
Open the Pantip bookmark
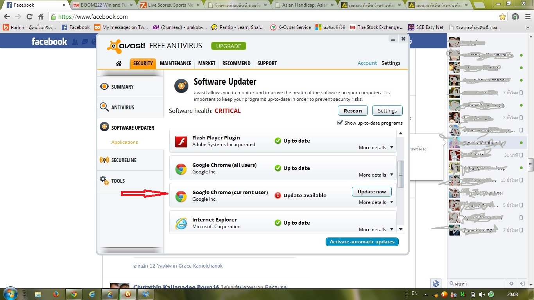237,27
